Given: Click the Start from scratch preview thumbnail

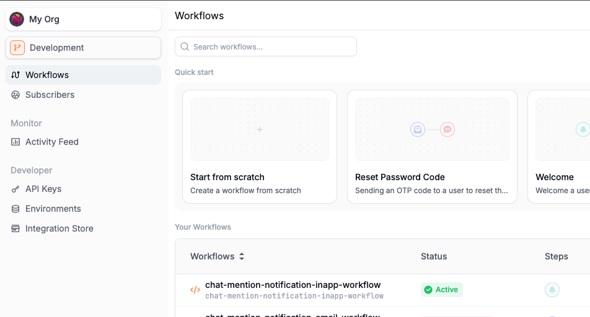Looking at the screenshot, I should coord(260,129).
